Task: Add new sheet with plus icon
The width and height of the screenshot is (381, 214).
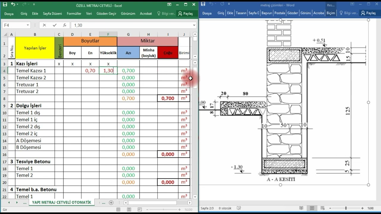Action: click(111, 203)
